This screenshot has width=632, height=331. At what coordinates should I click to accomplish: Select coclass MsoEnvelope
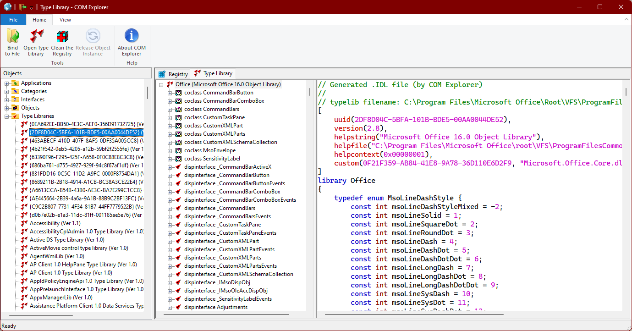click(x=210, y=150)
